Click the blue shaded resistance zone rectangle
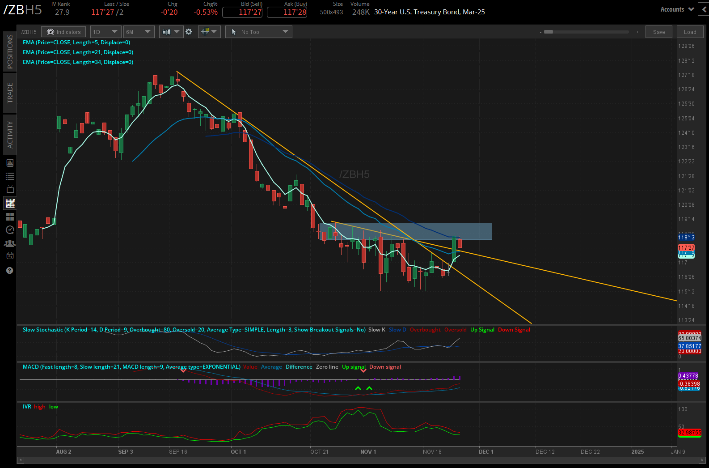 [406, 231]
